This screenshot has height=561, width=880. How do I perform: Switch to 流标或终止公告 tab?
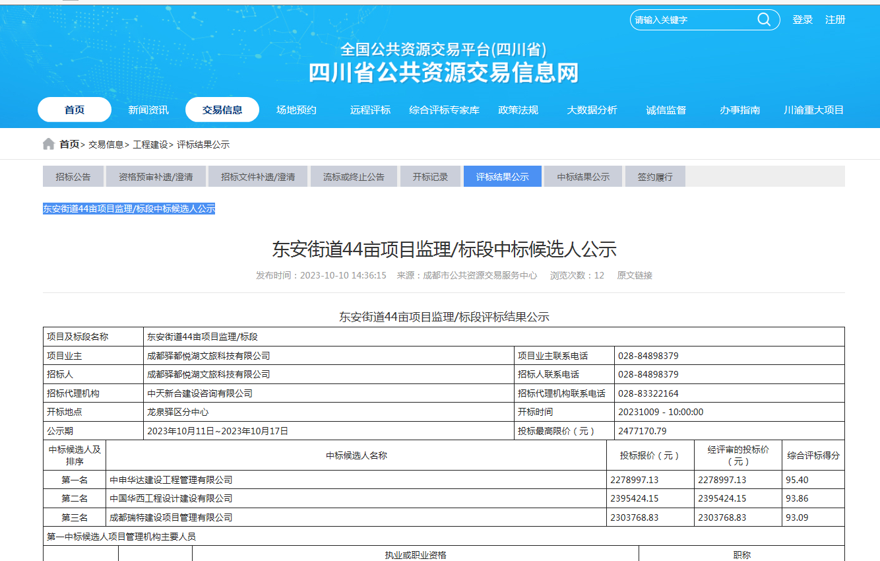(x=354, y=177)
